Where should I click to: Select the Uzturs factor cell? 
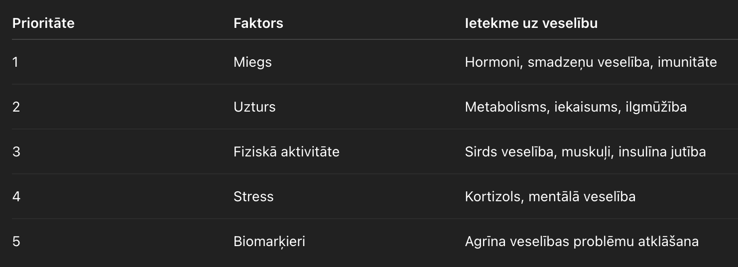pyautogui.click(x=254, y=107)
